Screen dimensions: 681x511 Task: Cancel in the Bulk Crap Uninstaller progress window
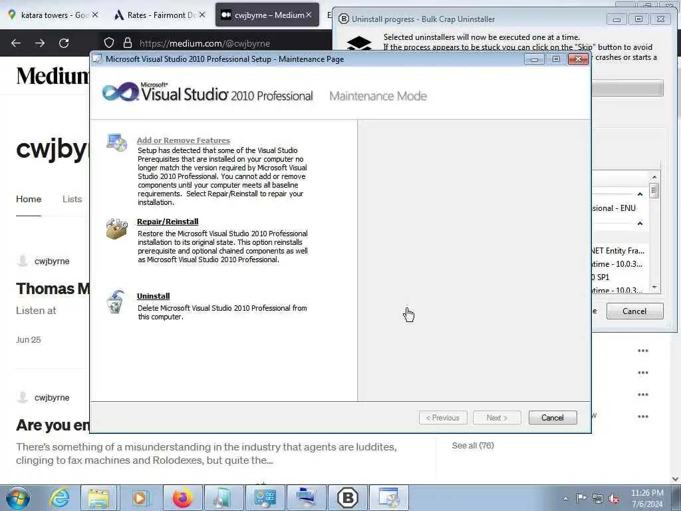tap(634, 311)
